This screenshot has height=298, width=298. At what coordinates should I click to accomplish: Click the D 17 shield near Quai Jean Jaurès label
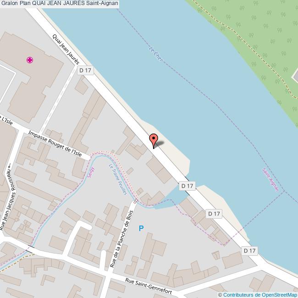[85, 70]
